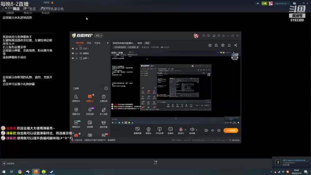Add multimedia source
Viewport: 311px width, 175px height.
click(x=170, y=131)
